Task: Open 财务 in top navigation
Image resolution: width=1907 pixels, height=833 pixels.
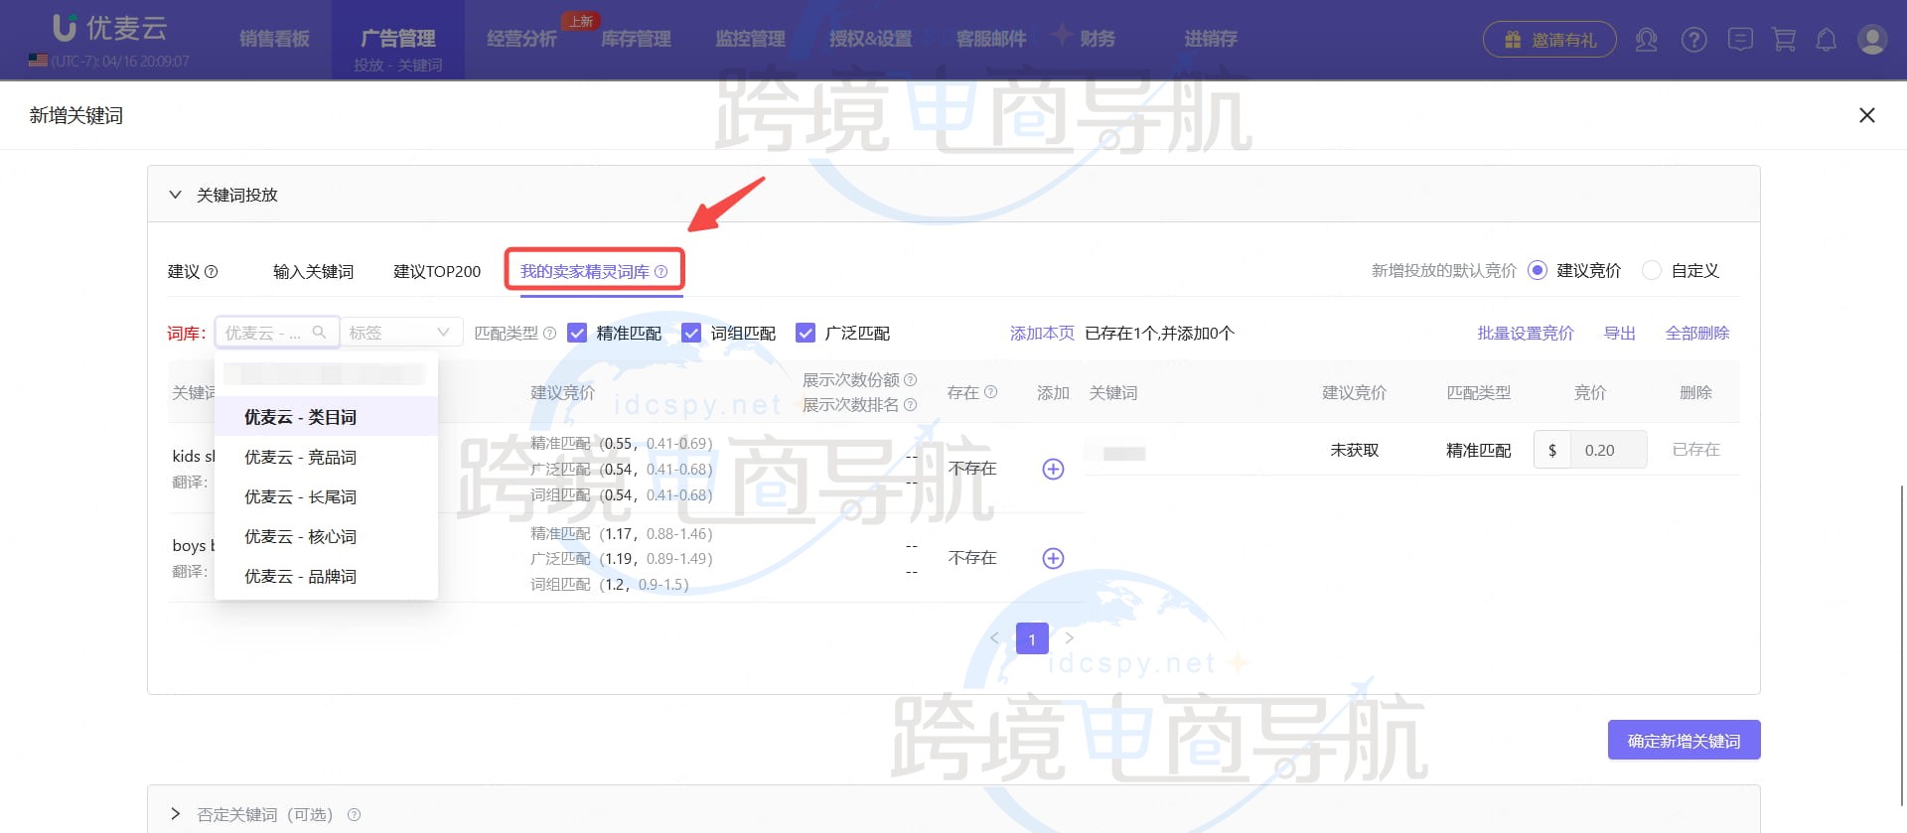Action: tap(1098, 39)
